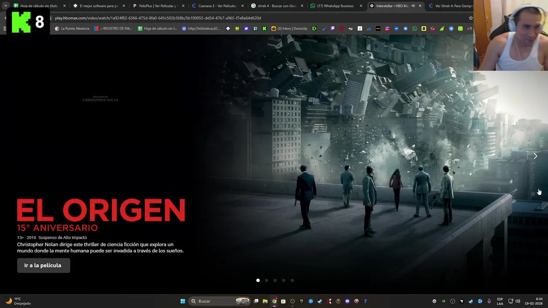Open the clock showing 6:34

pos(533,301)
